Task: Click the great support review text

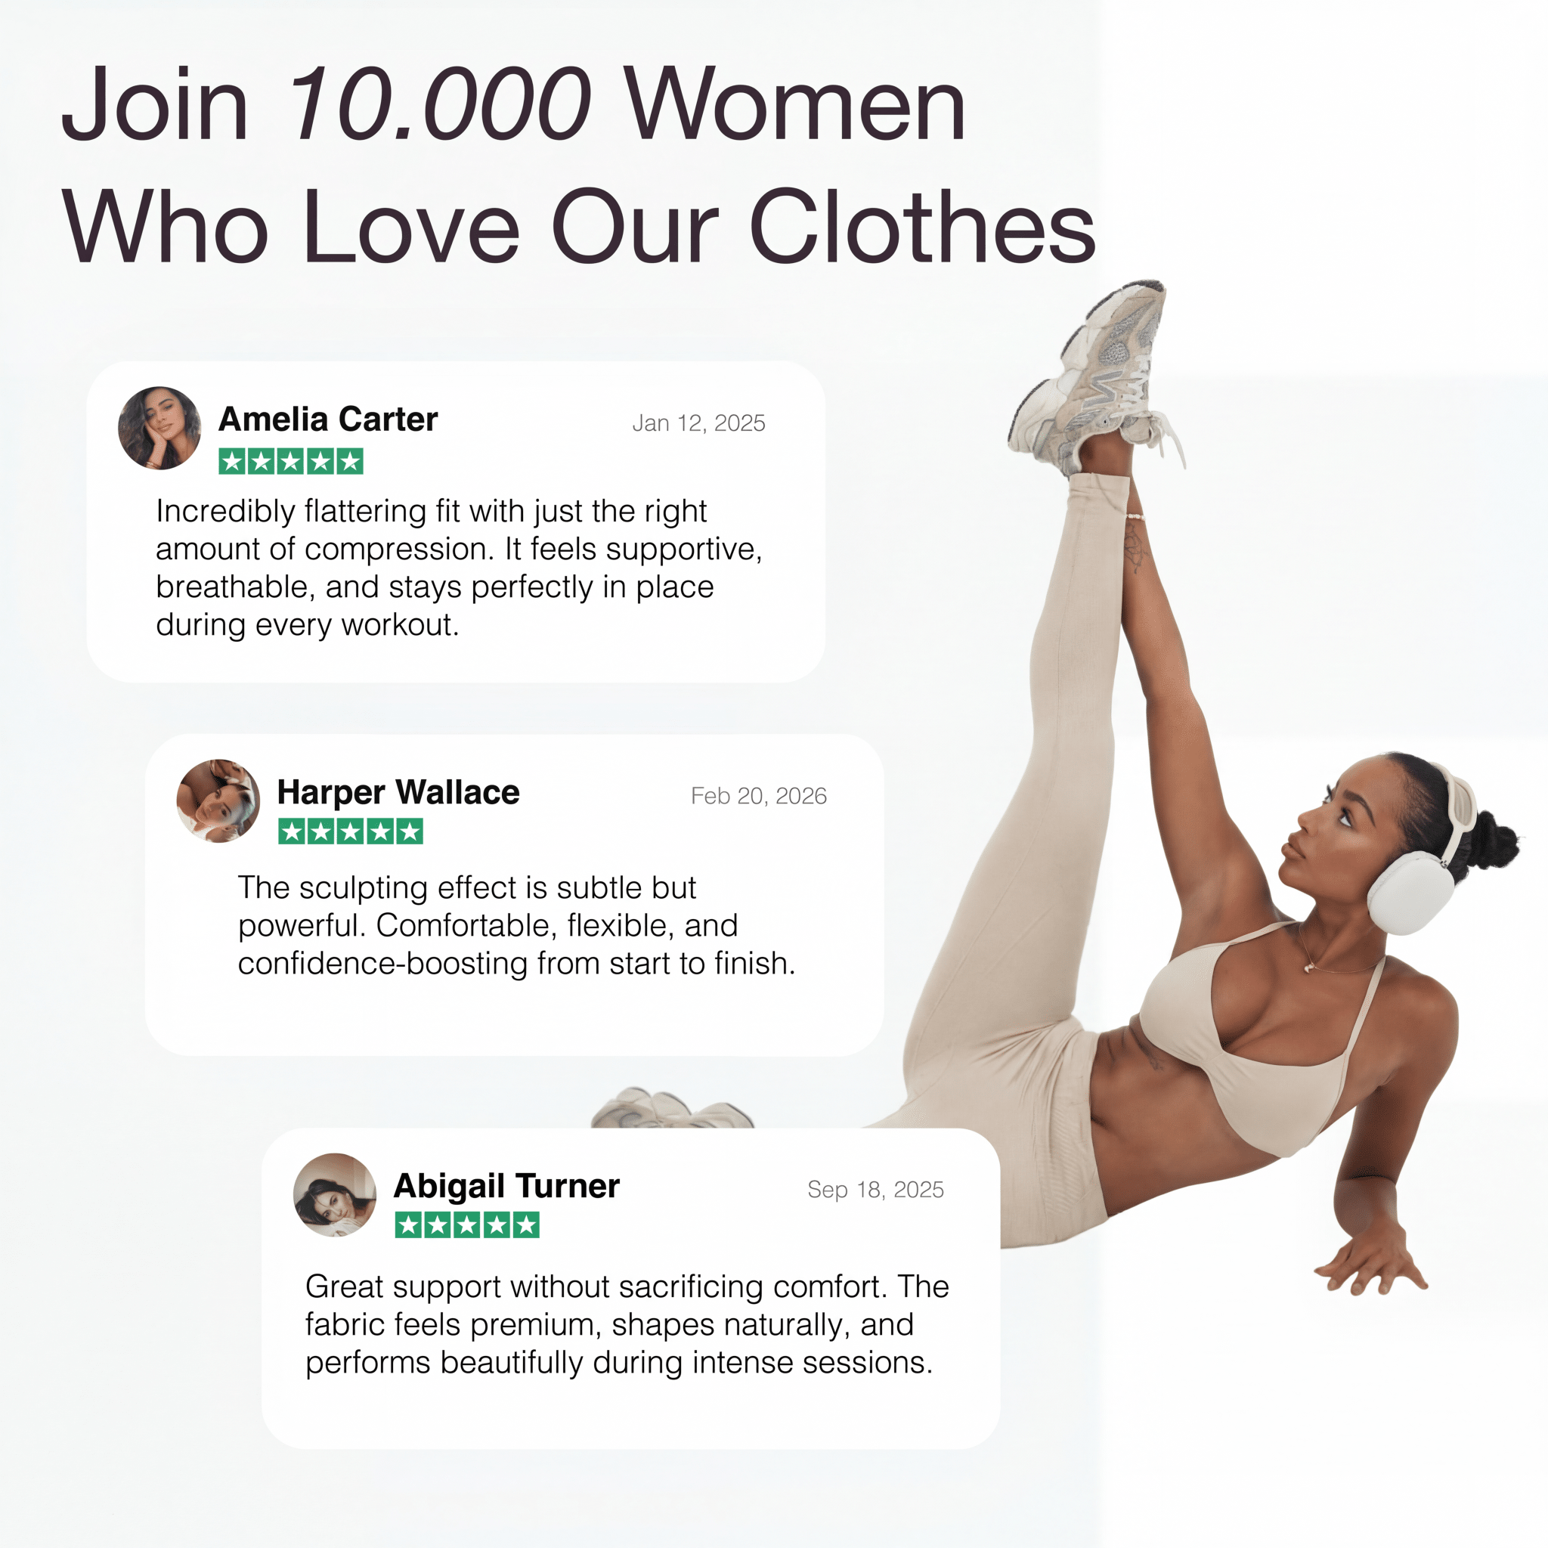Action: pyautogui.click(x=627, y=1324)
